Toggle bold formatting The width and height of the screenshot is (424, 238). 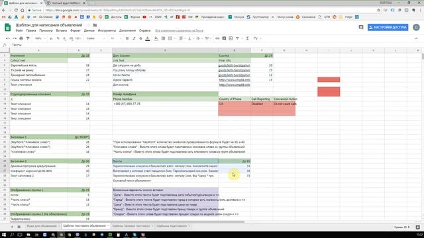click(x=127, y=38)
